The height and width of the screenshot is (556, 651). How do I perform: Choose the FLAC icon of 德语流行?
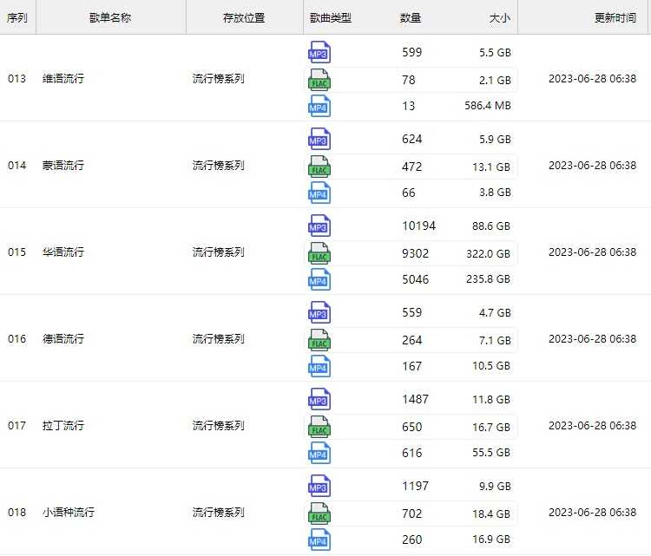(319, 340)
